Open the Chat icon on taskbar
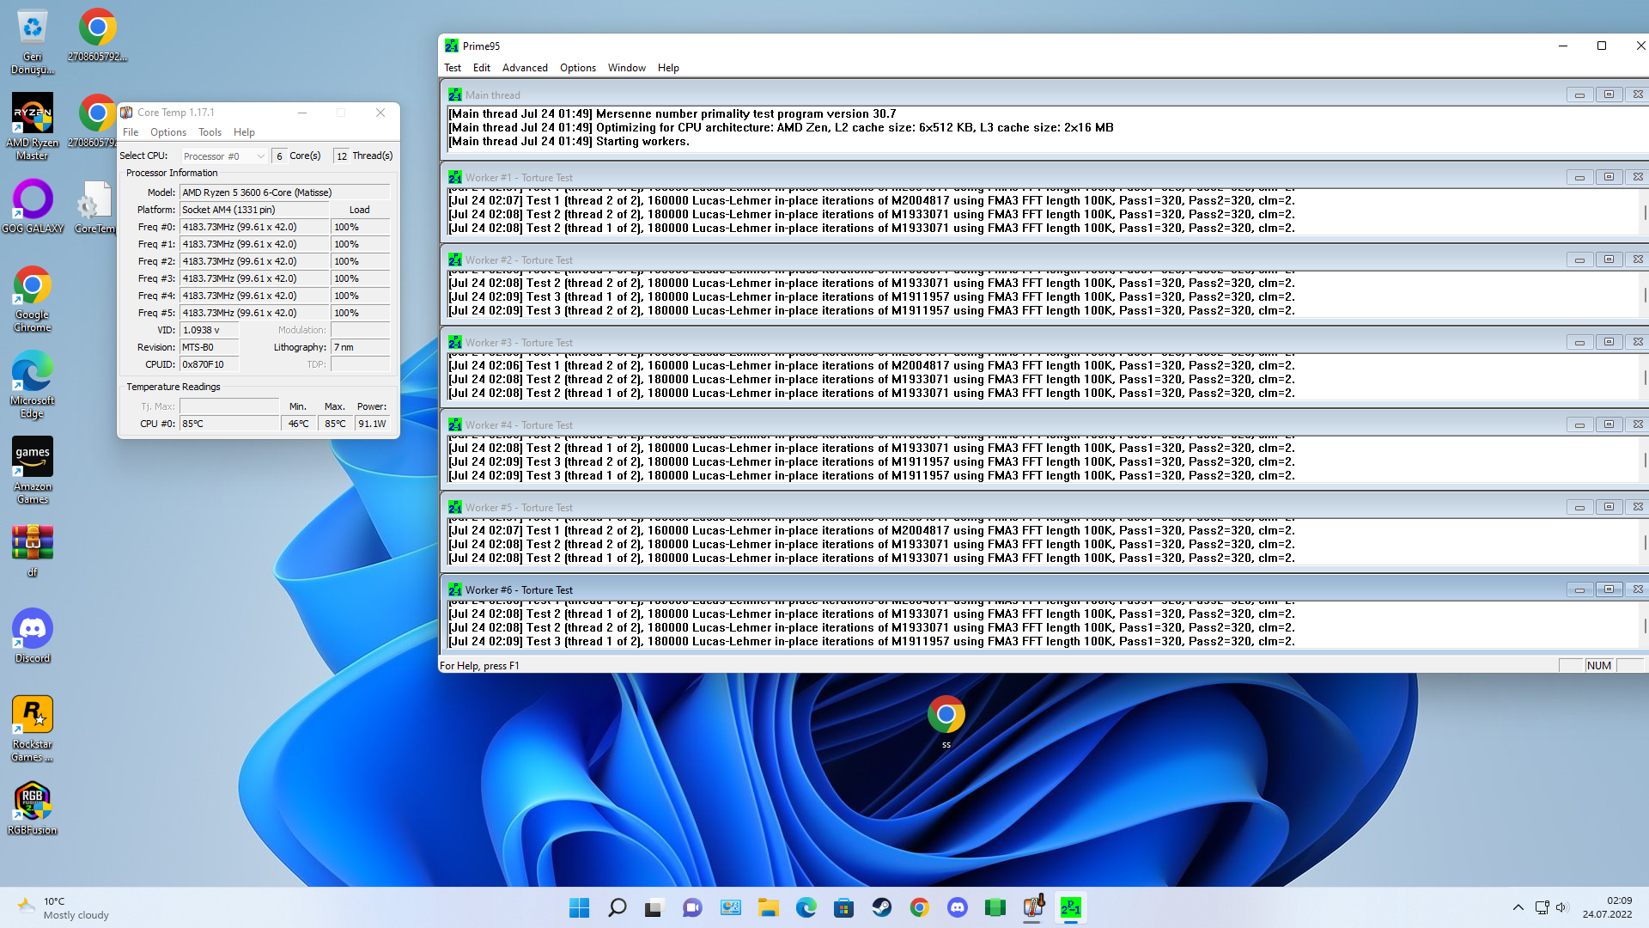This screenshot has width=1649, height=928. pos(692,907)
